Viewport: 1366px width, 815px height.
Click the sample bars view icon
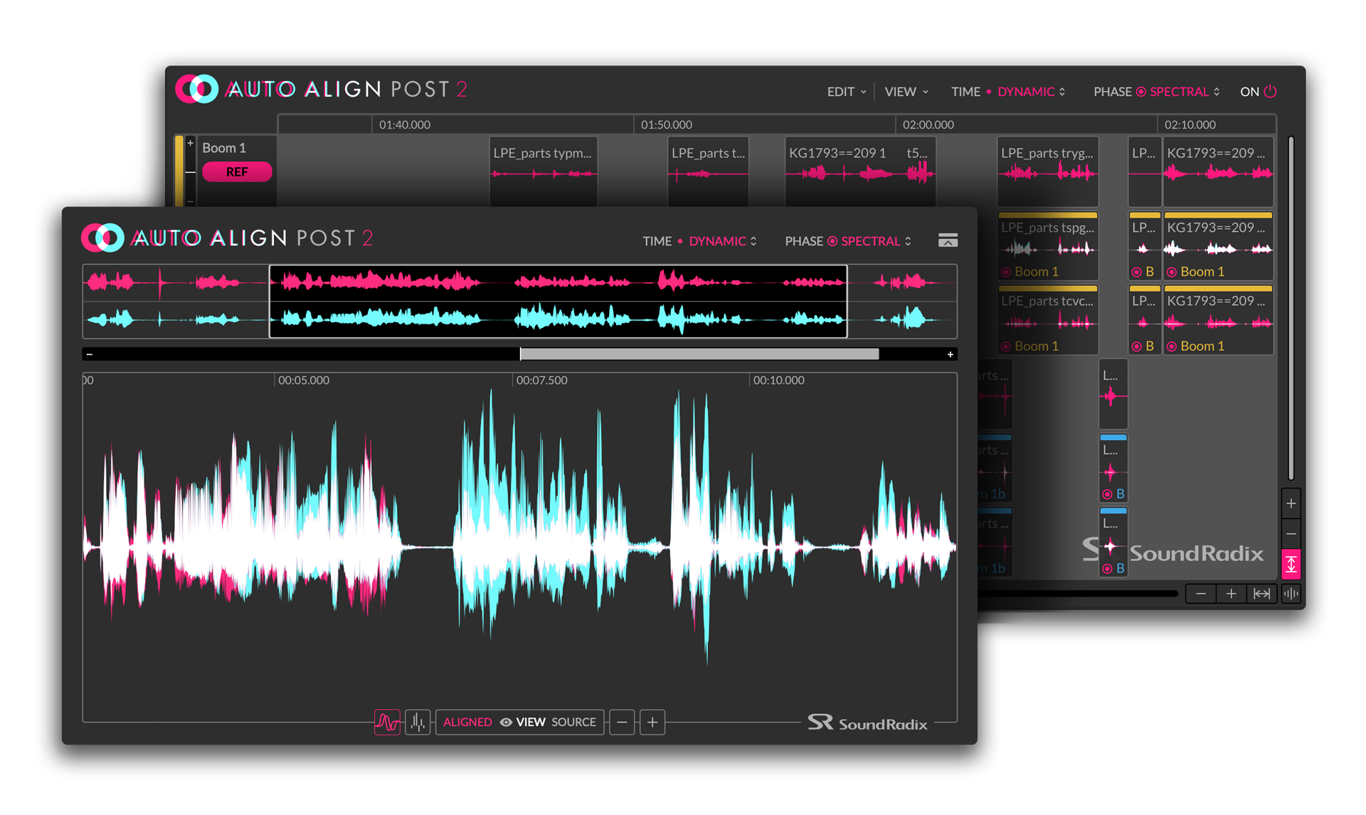point(418,722)
